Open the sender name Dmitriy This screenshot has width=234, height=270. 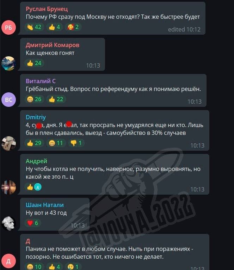pos(36,117)
